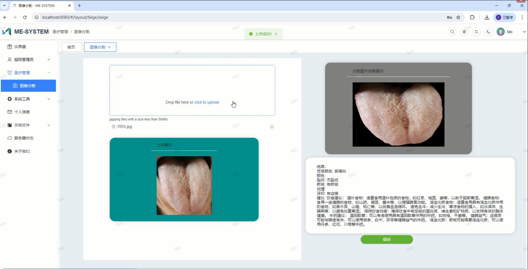
Task: Click the site information icon in address bar
Action: coord(37,17)
